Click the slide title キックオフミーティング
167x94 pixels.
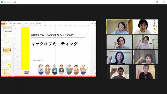54,44
